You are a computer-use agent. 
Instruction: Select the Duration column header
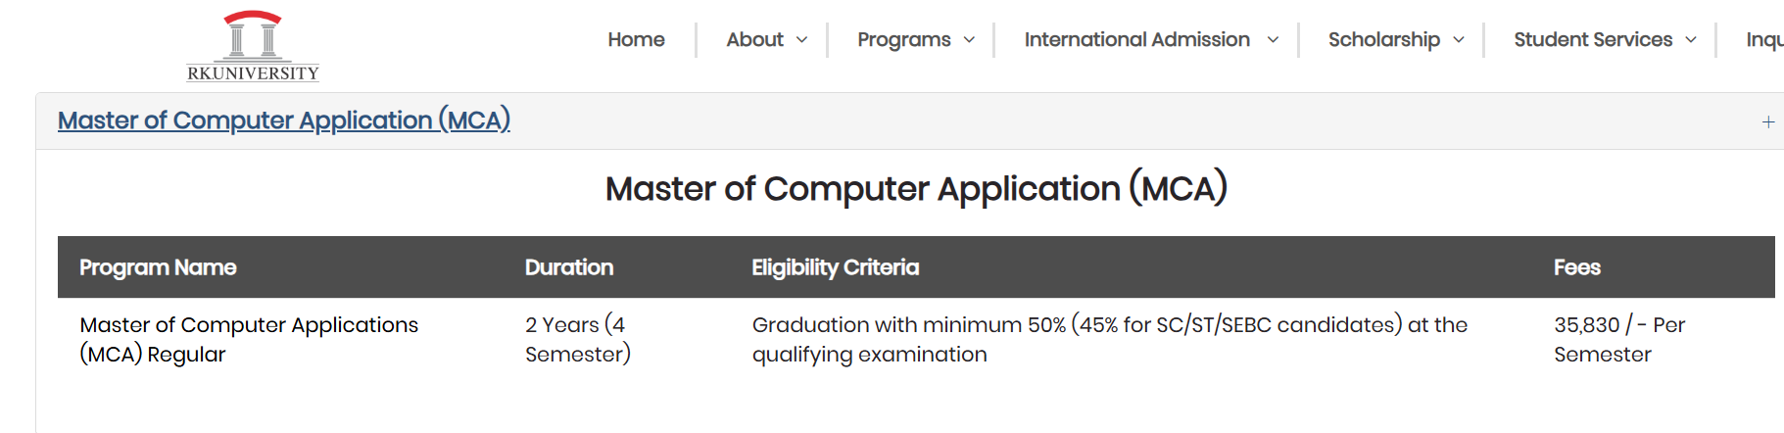pyautogui.click(x=569, y=267)
